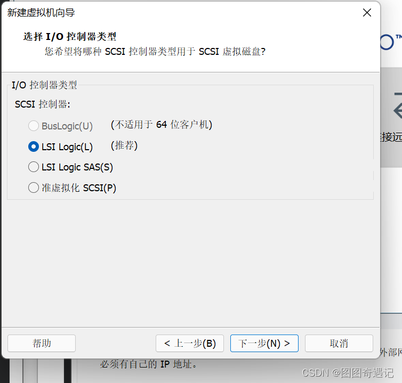Cancel the wizard with 取消 button
Image resolution: width=402 pixels, height=383 pixels.
click(339, 343)
